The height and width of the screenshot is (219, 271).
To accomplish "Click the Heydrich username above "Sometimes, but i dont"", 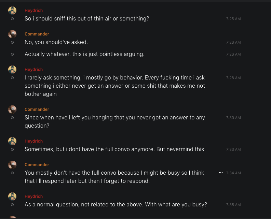I will [x=33, y=141].
